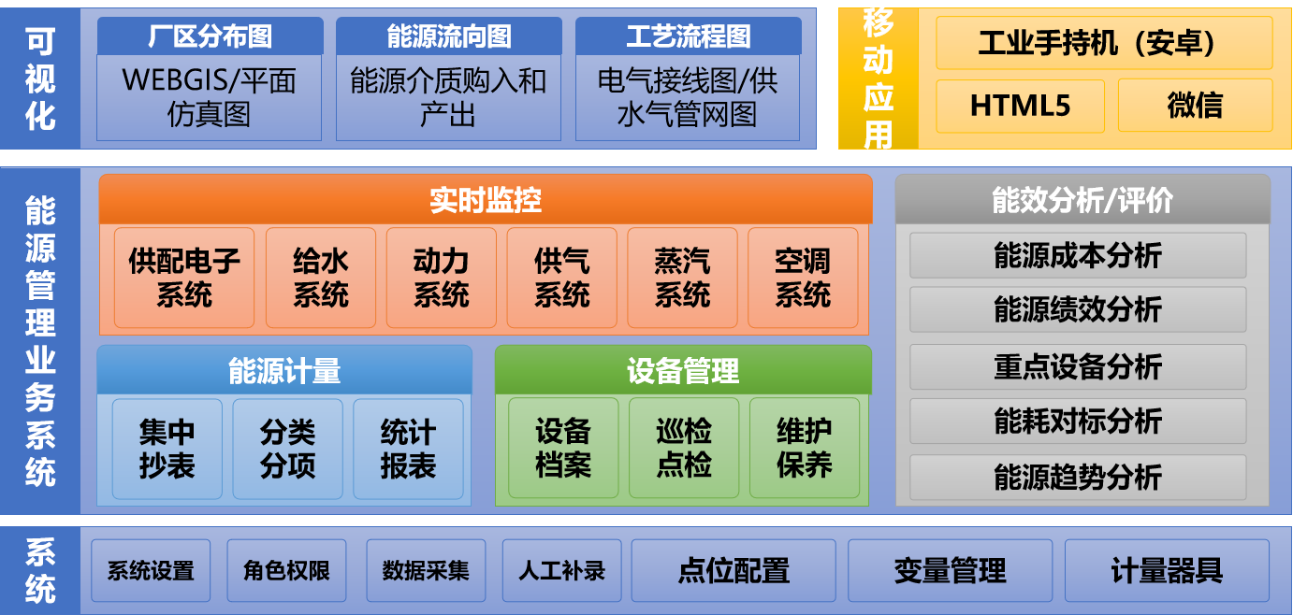Click the 系统 side label
Screen dimensions: 1293x615
click(x=40, y=570)
